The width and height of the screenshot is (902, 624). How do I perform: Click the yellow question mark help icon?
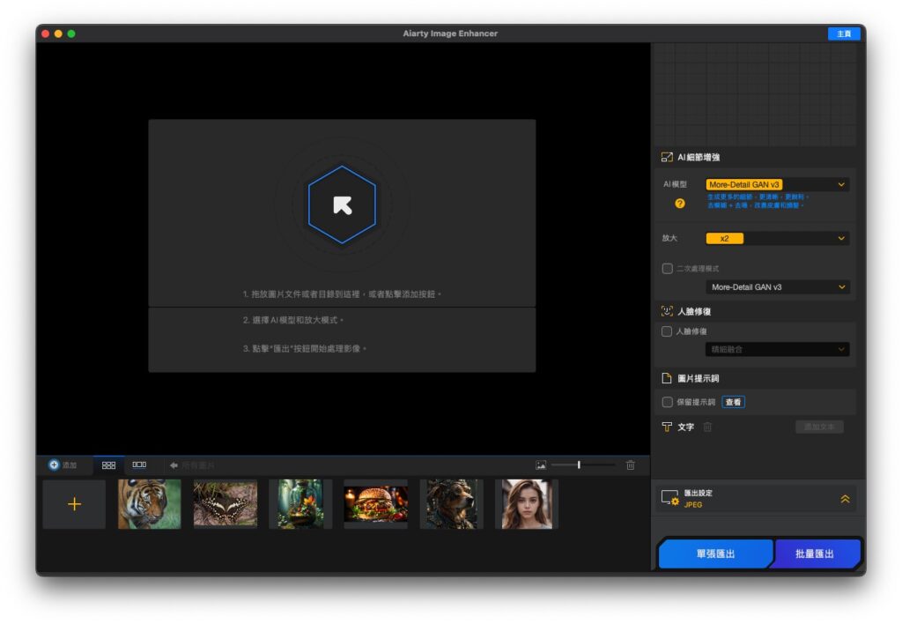pyautogui.click(x=679, y=204)
